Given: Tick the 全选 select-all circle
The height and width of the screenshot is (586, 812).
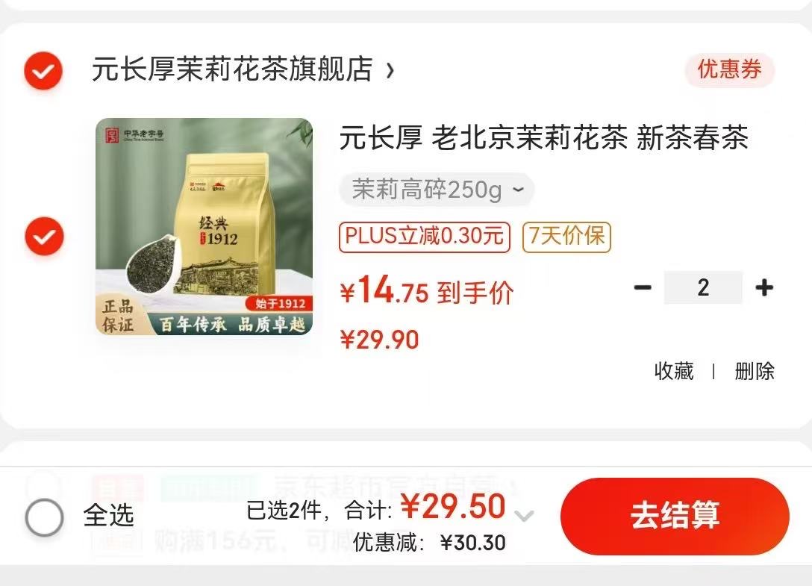Looking at the screenshot, I should [45, 517].
